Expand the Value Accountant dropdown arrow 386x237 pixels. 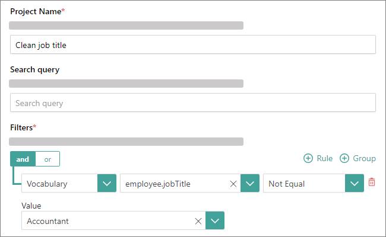point(215,221)
